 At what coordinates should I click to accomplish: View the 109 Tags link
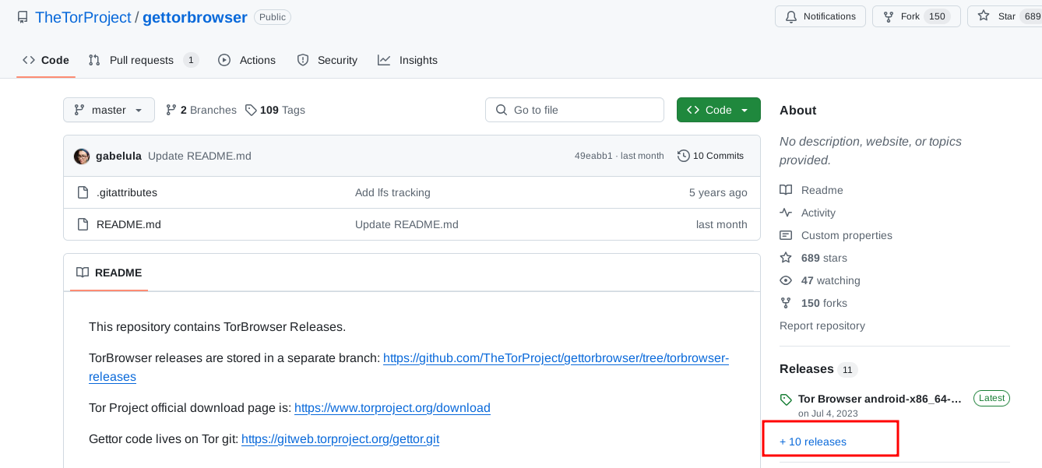click(x=275, y=110)
